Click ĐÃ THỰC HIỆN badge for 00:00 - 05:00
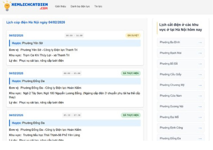 pyautogui.click(x=131, y=73)
